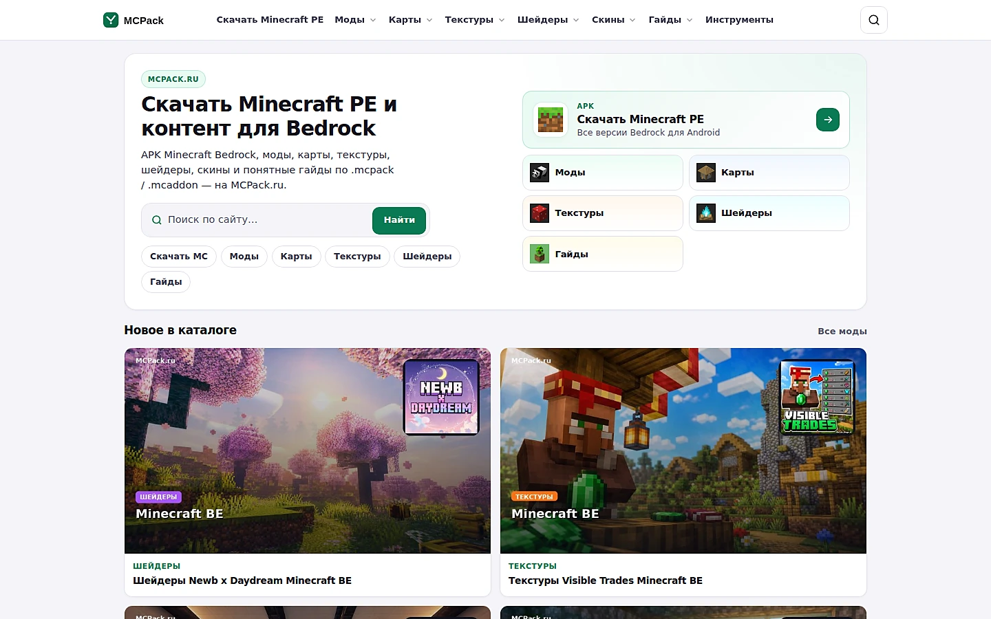Image resolution: width=991 pixels, height=619 pixels.
Task: Click the Скачать Minecraft PE card title
Action: tap(641, 119)
